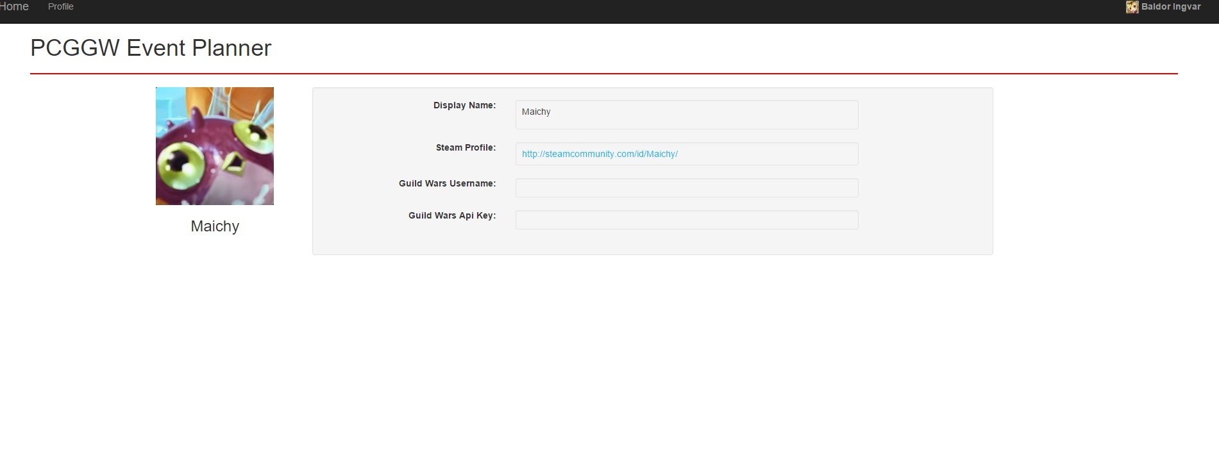Open the steamcommunity.com Maichy link

tap(600, 154)
